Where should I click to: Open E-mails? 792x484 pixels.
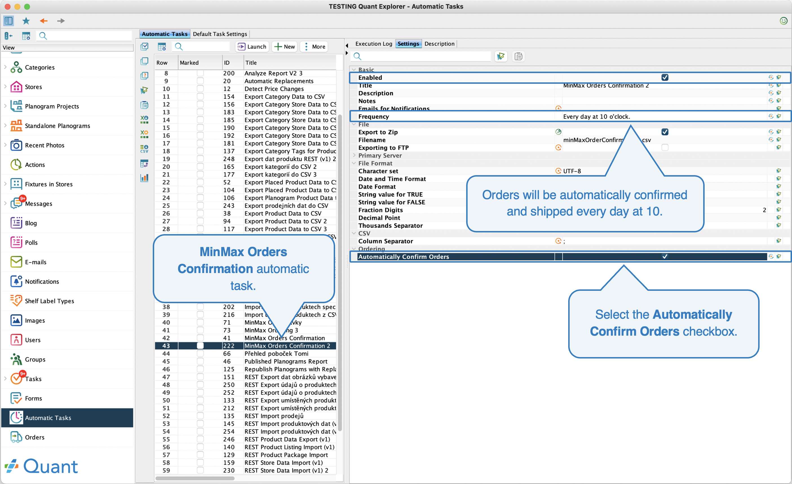[35, 262]
